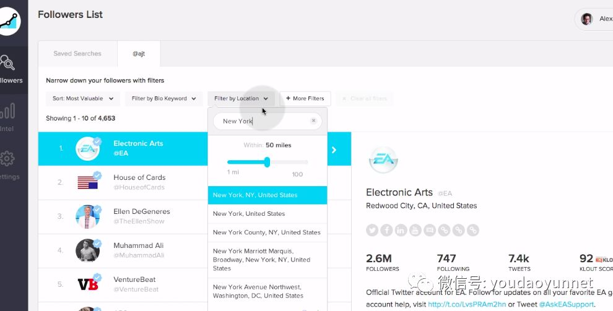Open the Filter by Bio Keyword dropdown

[164, 99]
